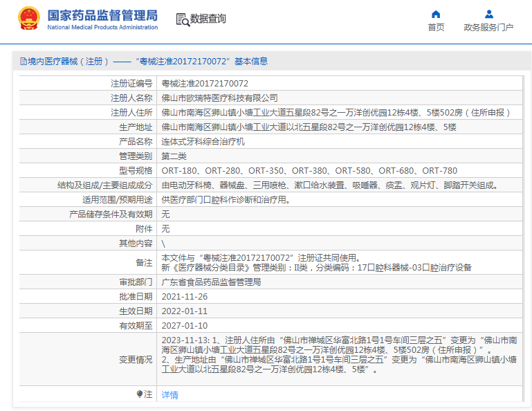Viewport: 532px width, 411px height.
Task: Click effective date 2022-01-11
Action: click(185, 311)
